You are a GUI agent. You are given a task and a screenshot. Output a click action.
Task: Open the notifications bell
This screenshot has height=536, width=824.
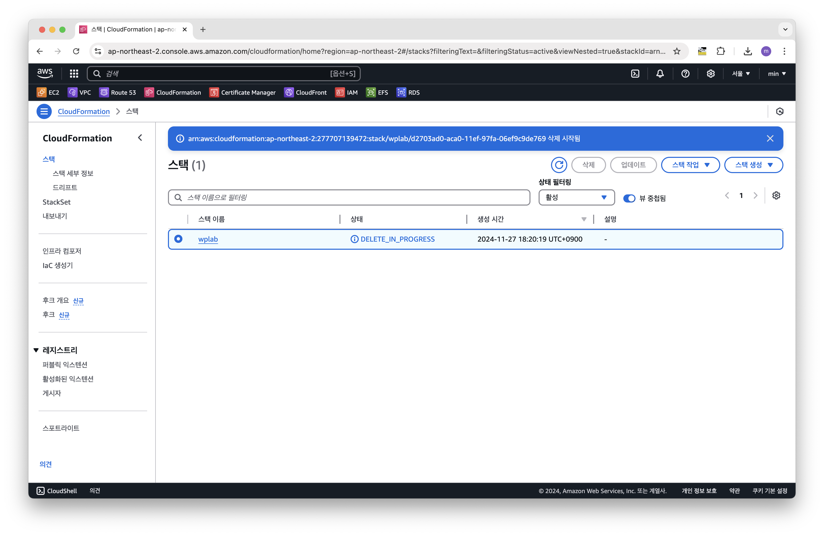660,74
